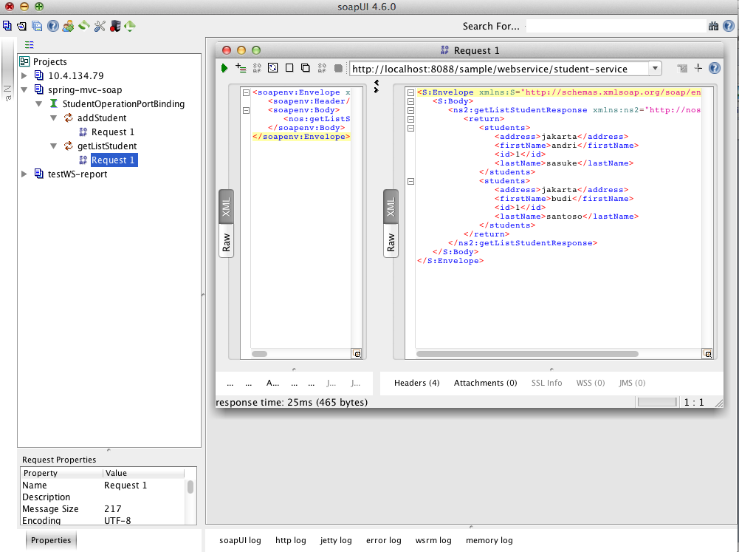
Task: Fold the soapenv:Body element in request editor
Action: 246,110
